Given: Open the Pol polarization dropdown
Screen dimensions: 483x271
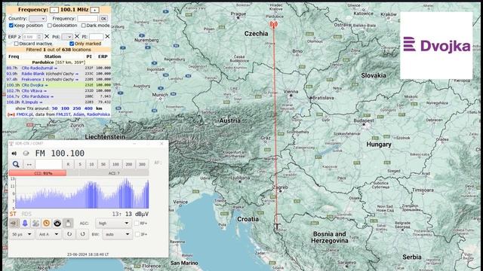Looking at the screenshot, I should click(67, 37).
